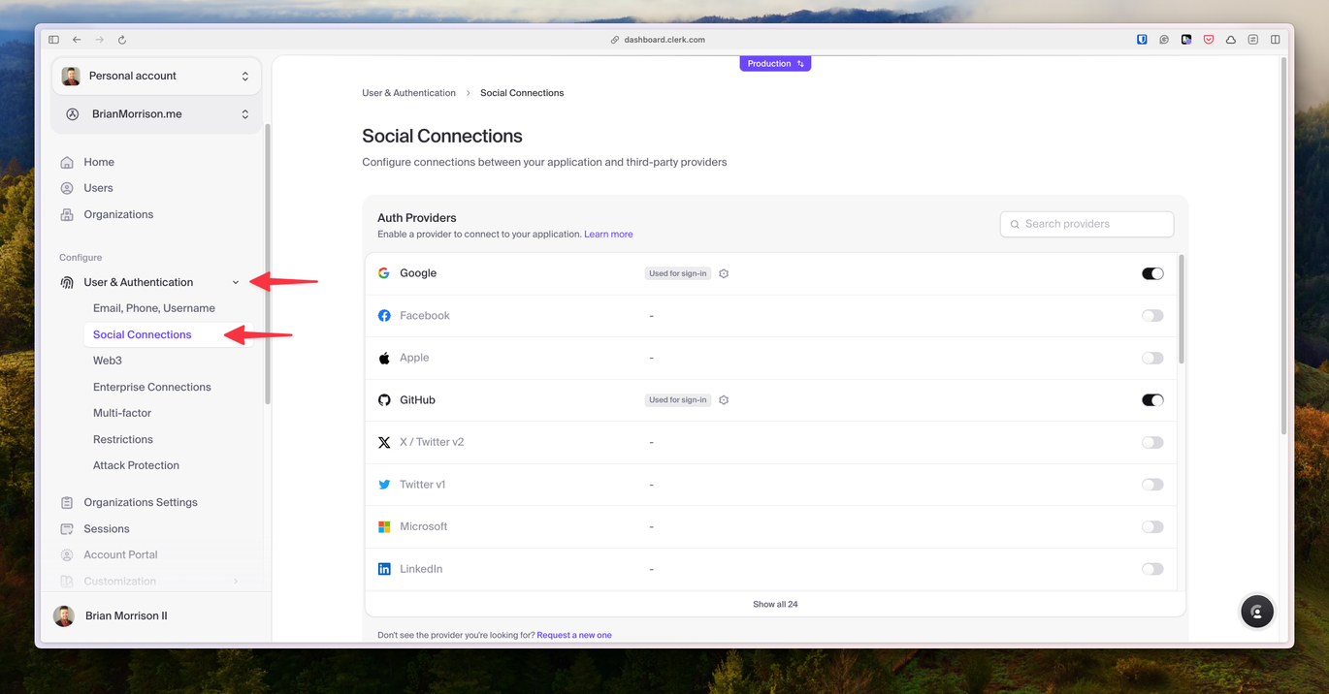Click the Microsoft provider row label
The height and width of the screenshot is (694, 1329).
pos(424,526)
